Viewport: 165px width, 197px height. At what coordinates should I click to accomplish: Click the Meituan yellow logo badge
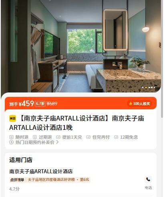[x=12, y=118]
